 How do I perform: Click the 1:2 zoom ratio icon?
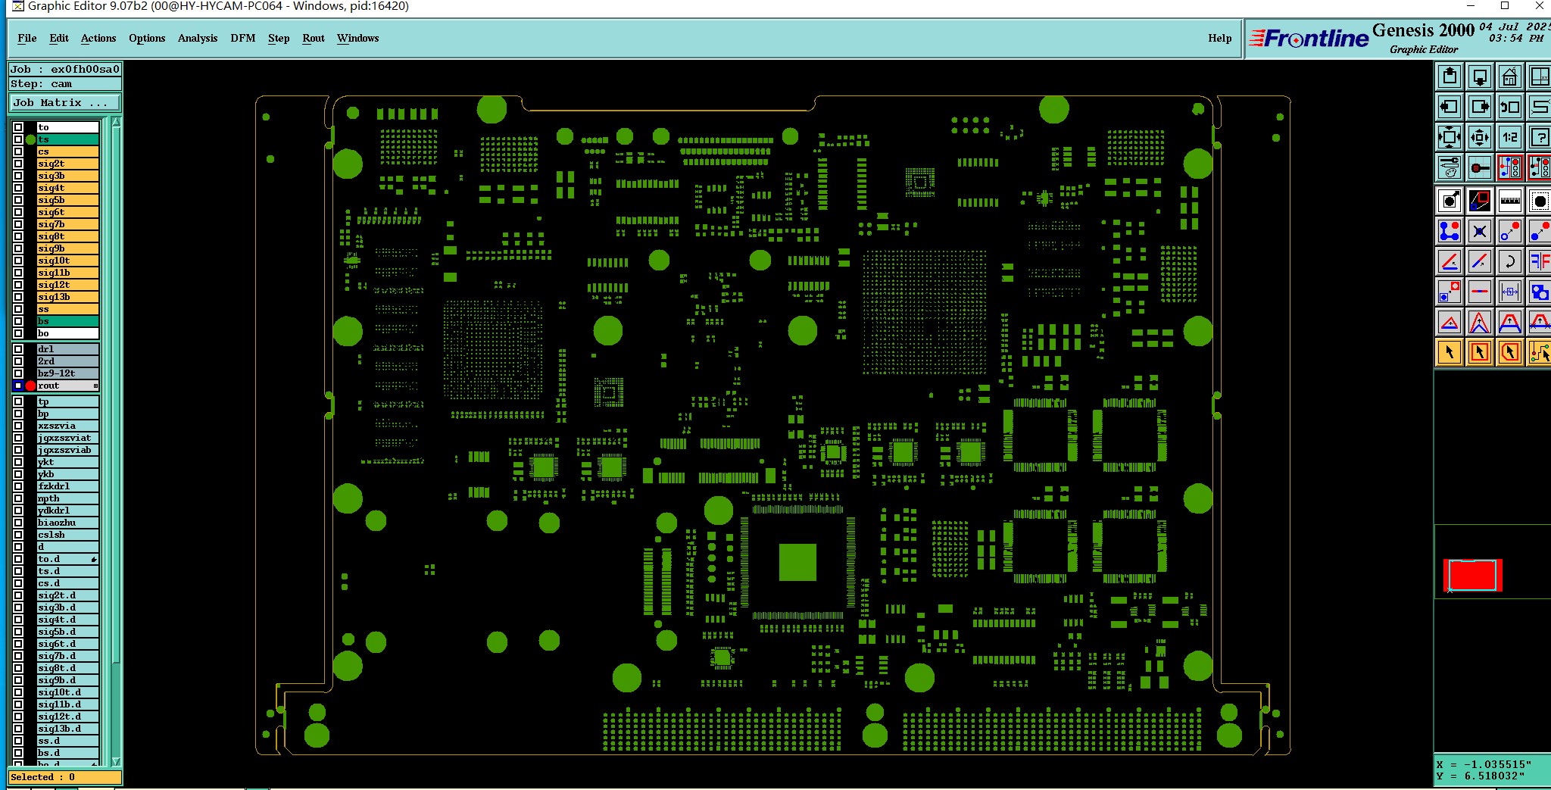point(1510,137)
